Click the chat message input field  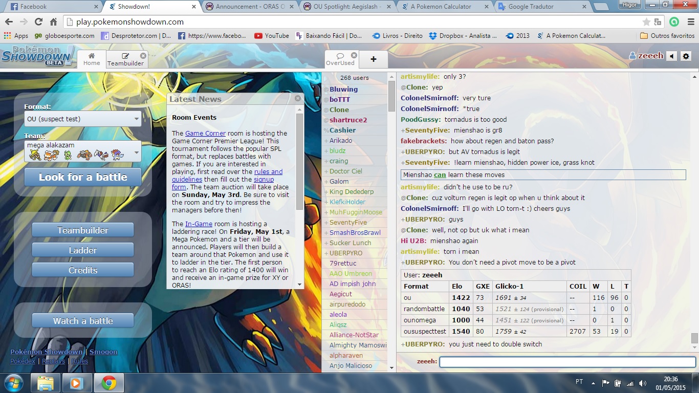click(x=567, y=362)
